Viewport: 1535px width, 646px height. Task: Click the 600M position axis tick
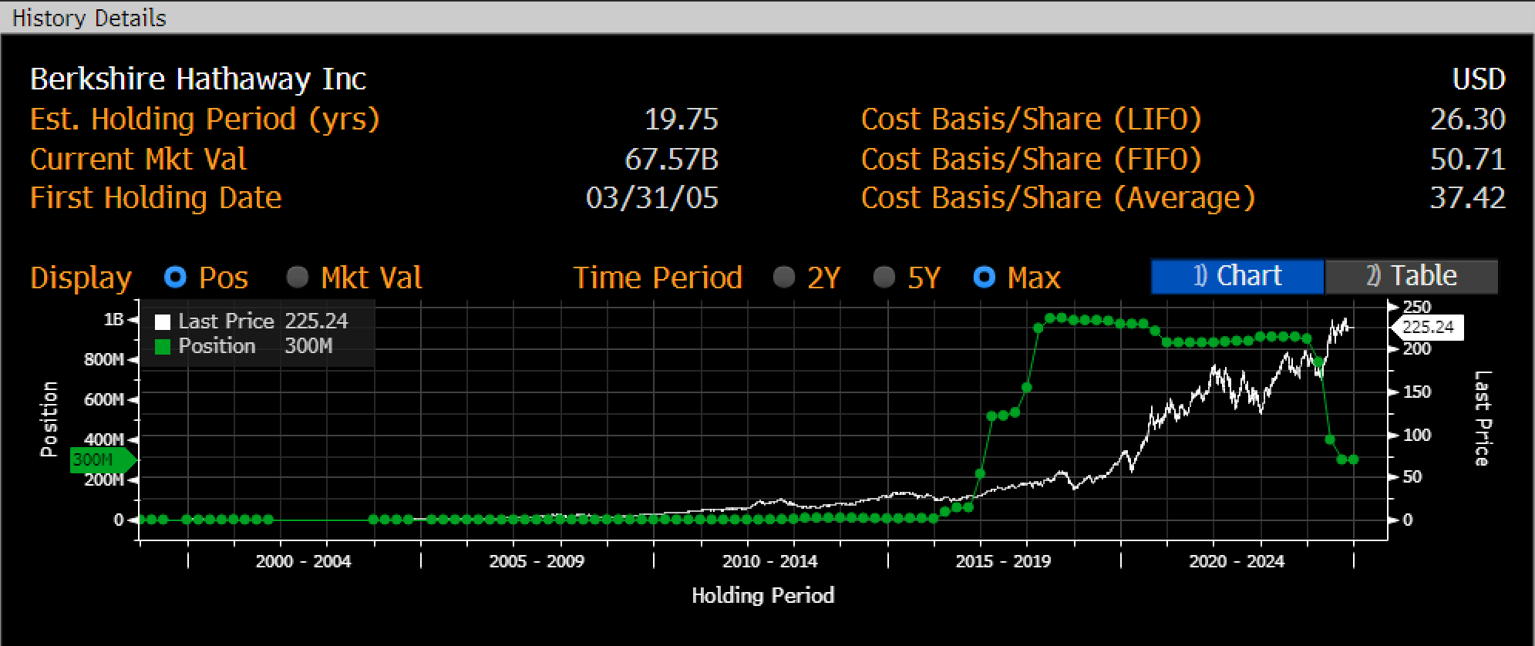(x=103, y=399)
